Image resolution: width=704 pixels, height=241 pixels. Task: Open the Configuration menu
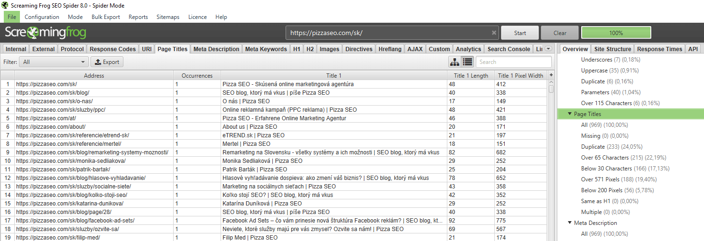pyautogui.click(x=42, y=17)
